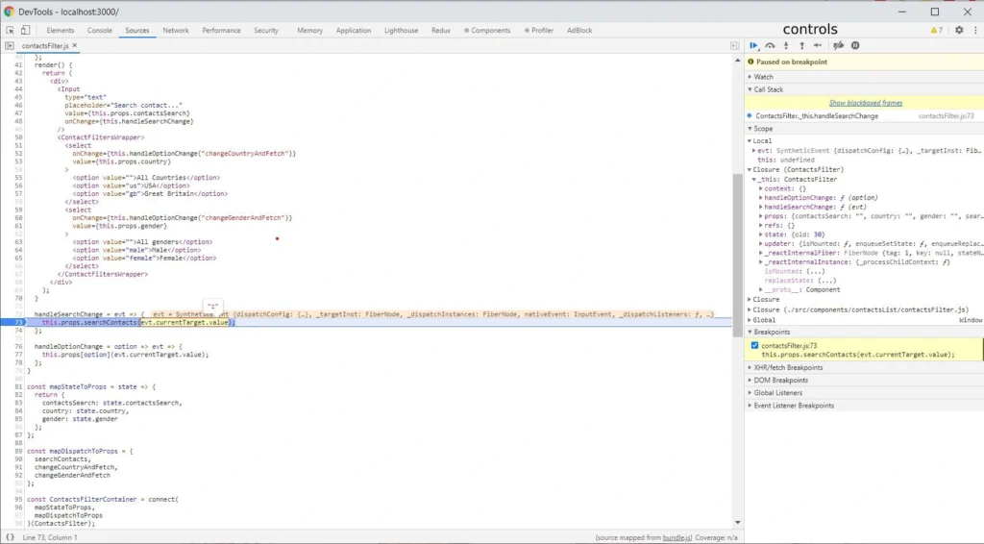Viewport: 984px width, 544px height.
Task: Toggle breakpoint on line number 82
Action: coord(18,395)
